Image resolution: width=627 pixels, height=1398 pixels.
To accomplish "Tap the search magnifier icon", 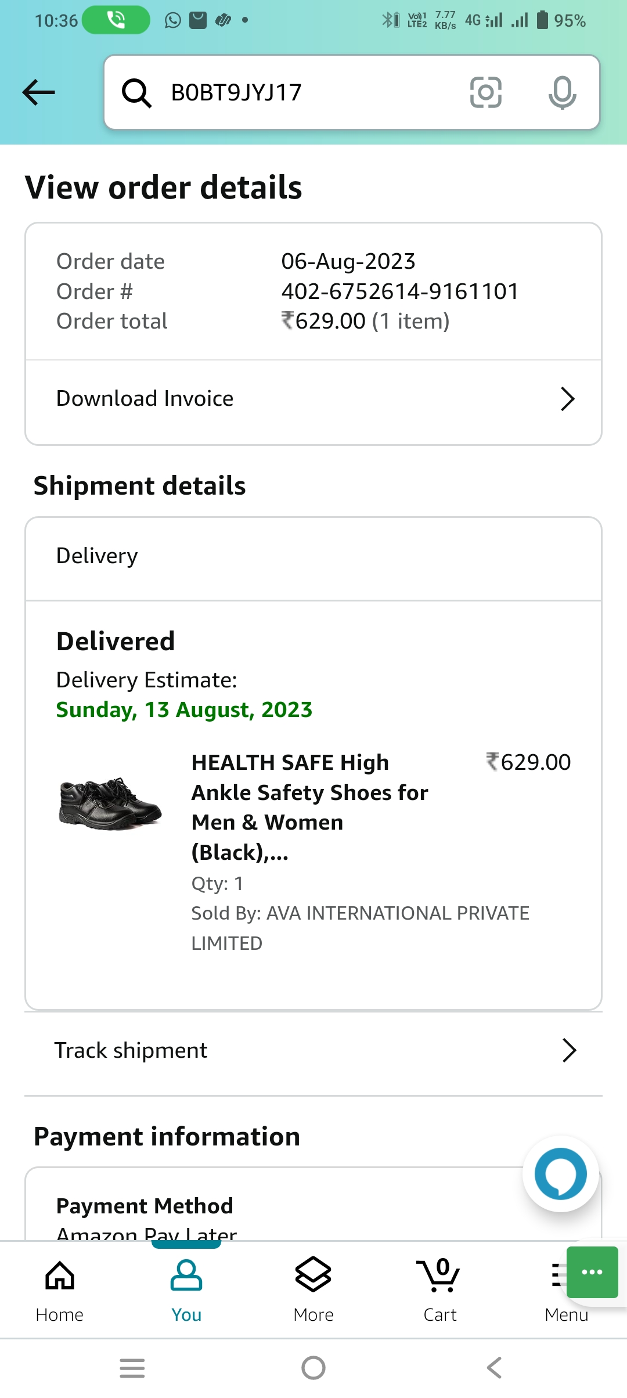I will click(x=136, y=93).
